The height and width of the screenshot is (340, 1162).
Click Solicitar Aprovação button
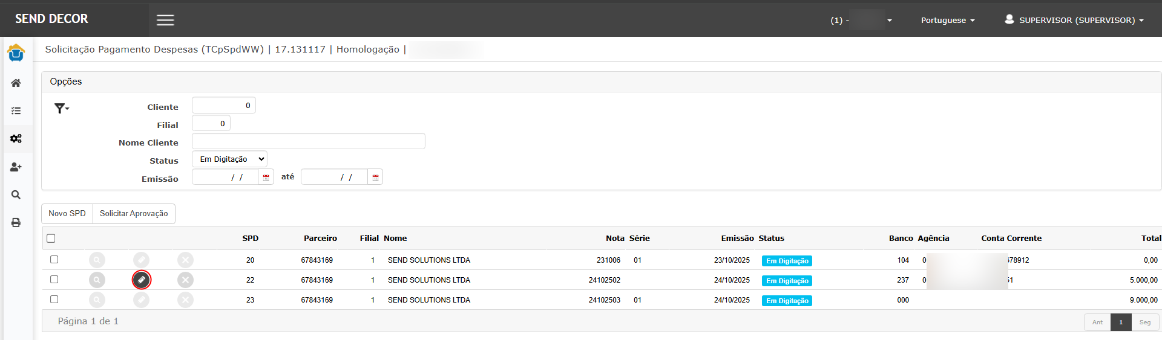pos(134,214)
